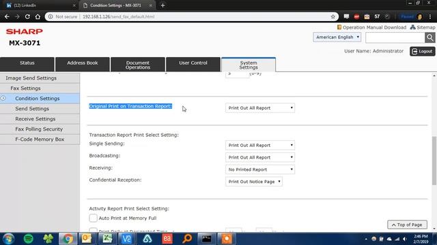Change American English language dropdown
The width and height of the screenshot is (437, 245).
click(x=337, y=37)
